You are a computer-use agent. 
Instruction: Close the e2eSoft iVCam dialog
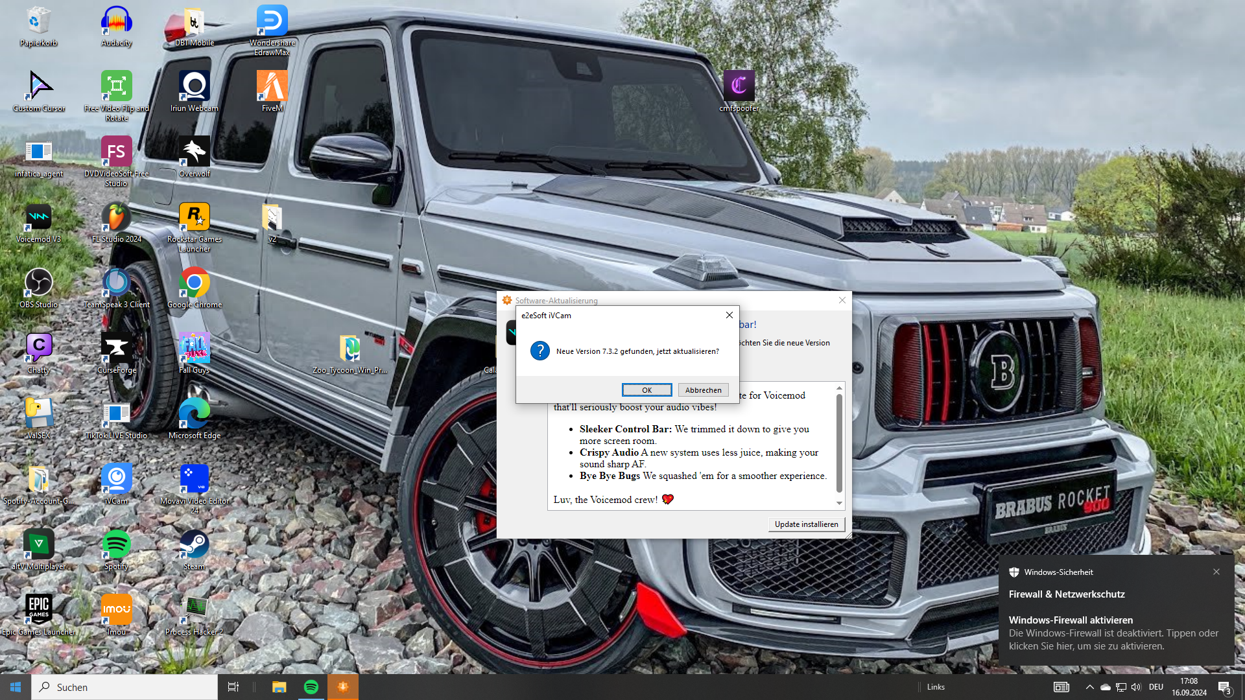729,315
